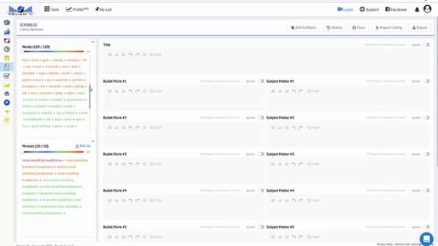
Task: Collapse the Phrases panel with minus button
Action: click(x=93, y=141)
